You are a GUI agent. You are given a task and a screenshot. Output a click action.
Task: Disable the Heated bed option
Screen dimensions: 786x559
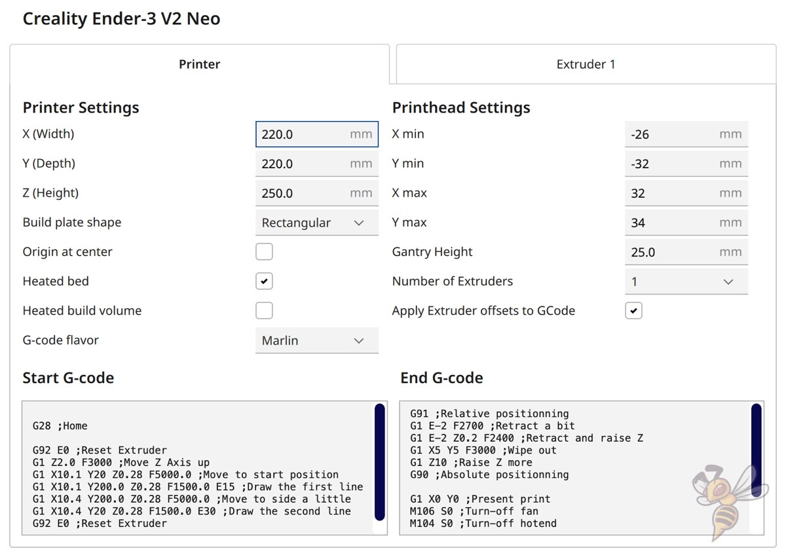(264, 281)
